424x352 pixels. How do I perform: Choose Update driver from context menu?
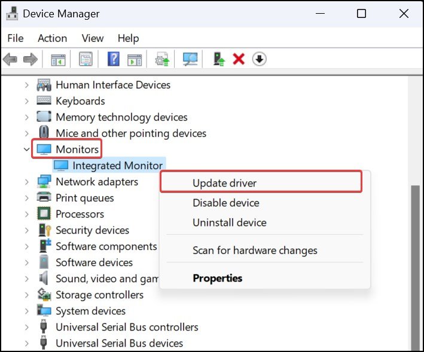pyautogui.click(x=224, y=183)
